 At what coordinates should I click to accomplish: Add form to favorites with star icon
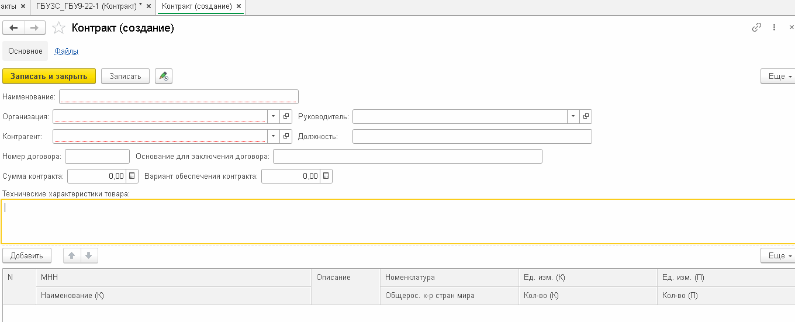[58, 28]
